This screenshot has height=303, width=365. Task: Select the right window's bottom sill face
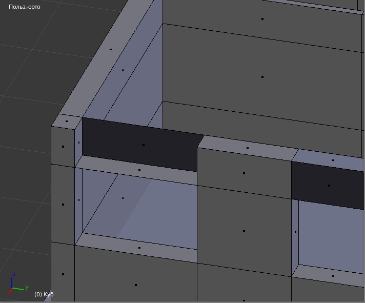[333, 276]
